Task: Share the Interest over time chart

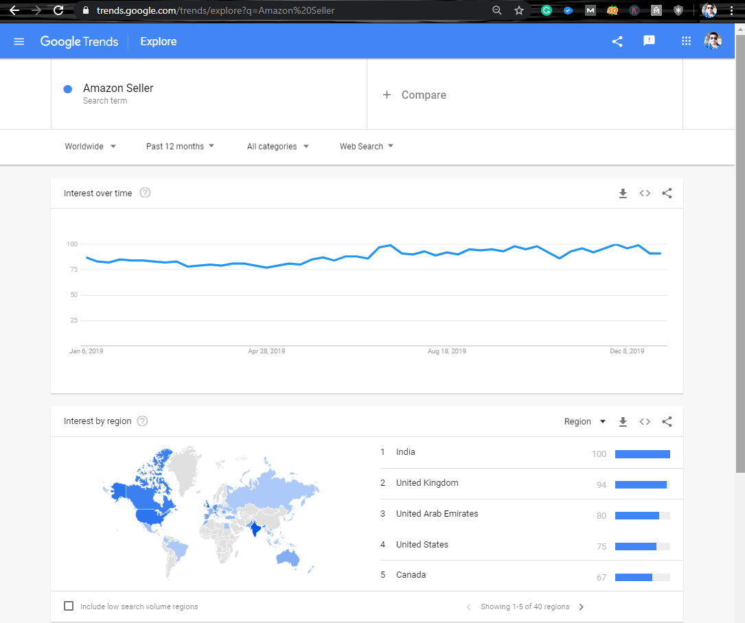Action: point(667,193)
